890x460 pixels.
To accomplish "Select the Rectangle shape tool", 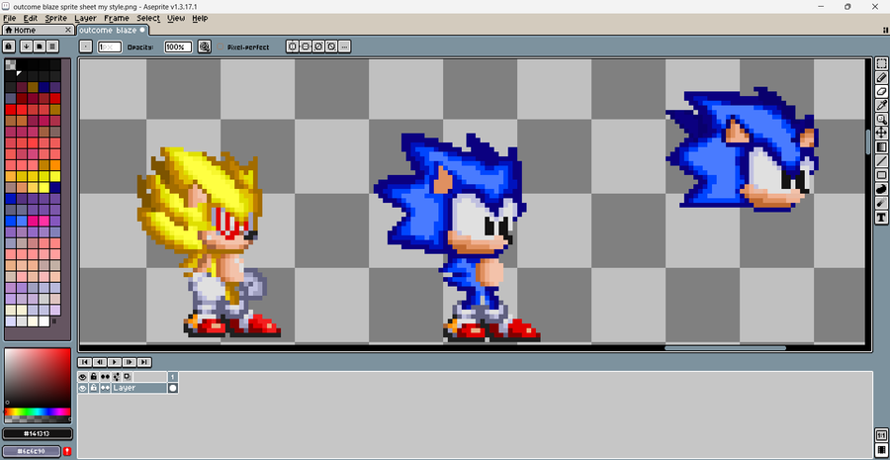I will pyautogui.click(x=881, y=175).
